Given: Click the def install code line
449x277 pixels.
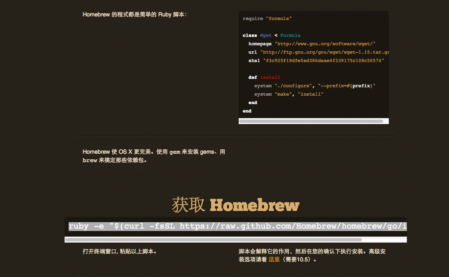Looking at the screenshot, I should (264, 77).
